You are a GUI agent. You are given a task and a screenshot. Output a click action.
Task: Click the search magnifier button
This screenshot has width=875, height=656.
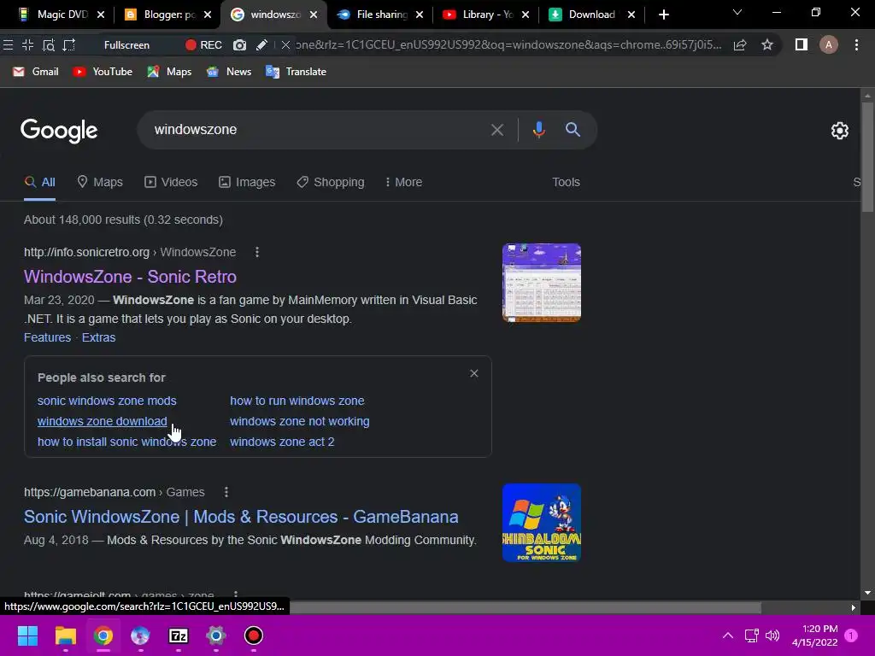coord(573,130)
